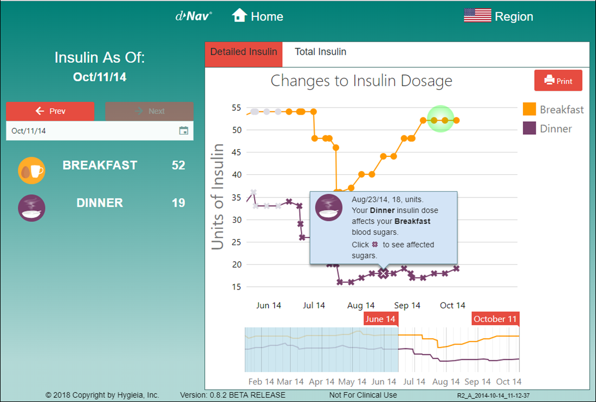Click the green highlighted Breakfast point
This screenshot has width=596, height=402.
pyautogui.click(x=440, y=119)
